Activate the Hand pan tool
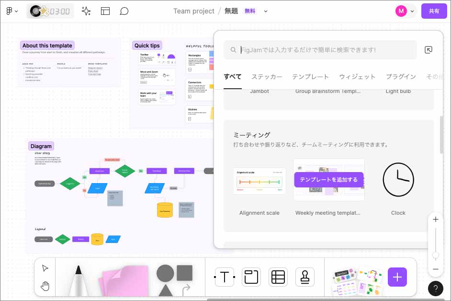 (45, 286)
